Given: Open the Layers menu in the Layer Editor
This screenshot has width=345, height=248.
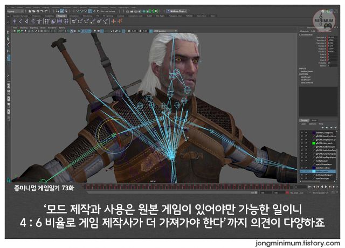Looking at the screenshot, I should coord(303,124).
